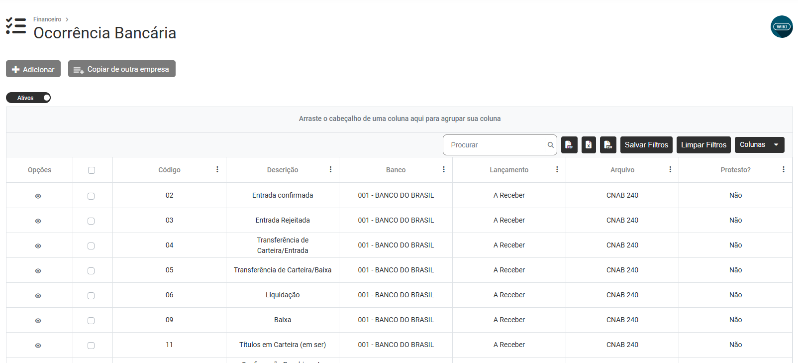Screen dimensions: 798x363
Task: Export the table to Excel
Action: click(x=589, y=145)
